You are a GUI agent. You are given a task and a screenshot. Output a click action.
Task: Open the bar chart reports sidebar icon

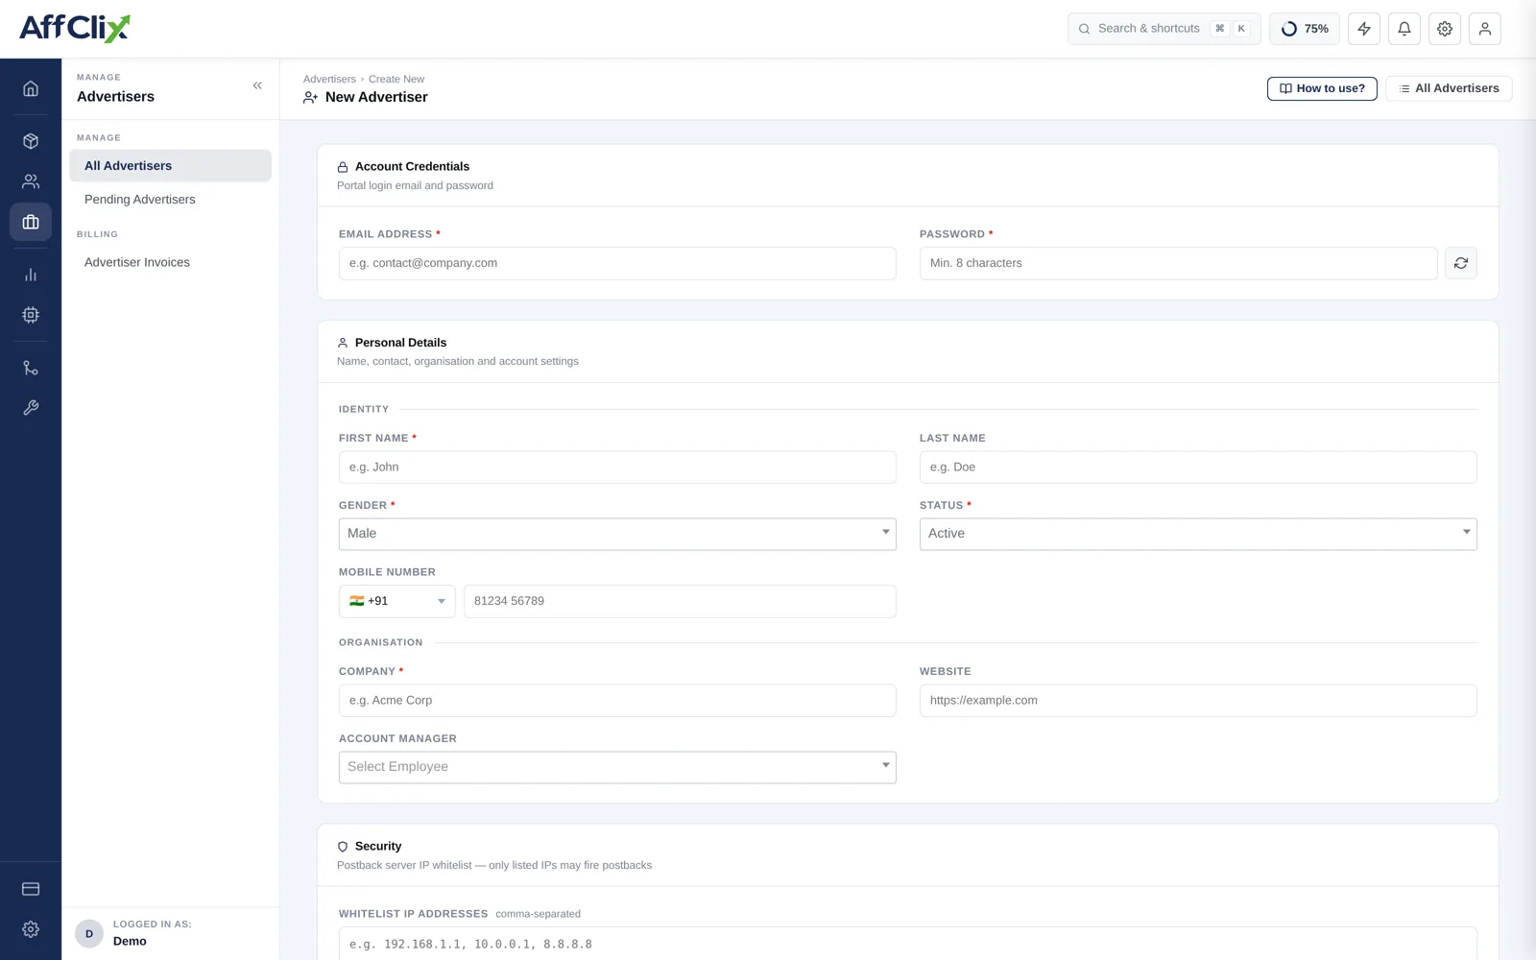(x=31, y=275)
